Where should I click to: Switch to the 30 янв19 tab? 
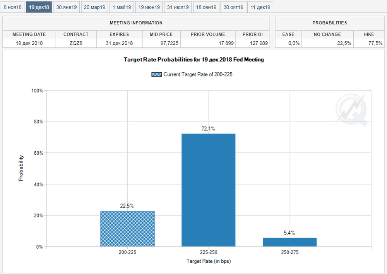[66, 7]
